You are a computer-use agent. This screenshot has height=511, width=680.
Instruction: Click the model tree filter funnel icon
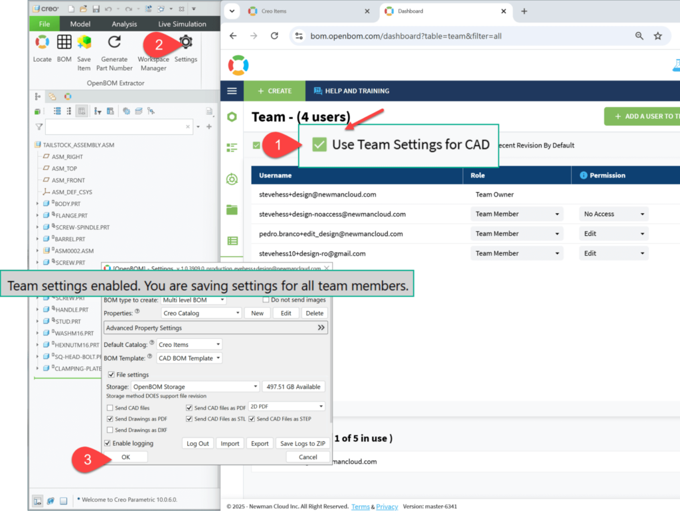click(x=39, y=127)
